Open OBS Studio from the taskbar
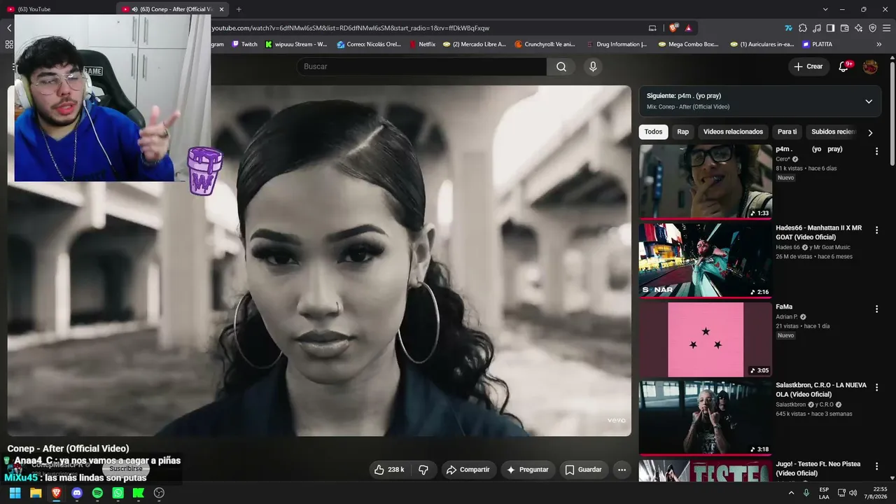This screenshot has height=504, width=896. (x=159, y=493)
